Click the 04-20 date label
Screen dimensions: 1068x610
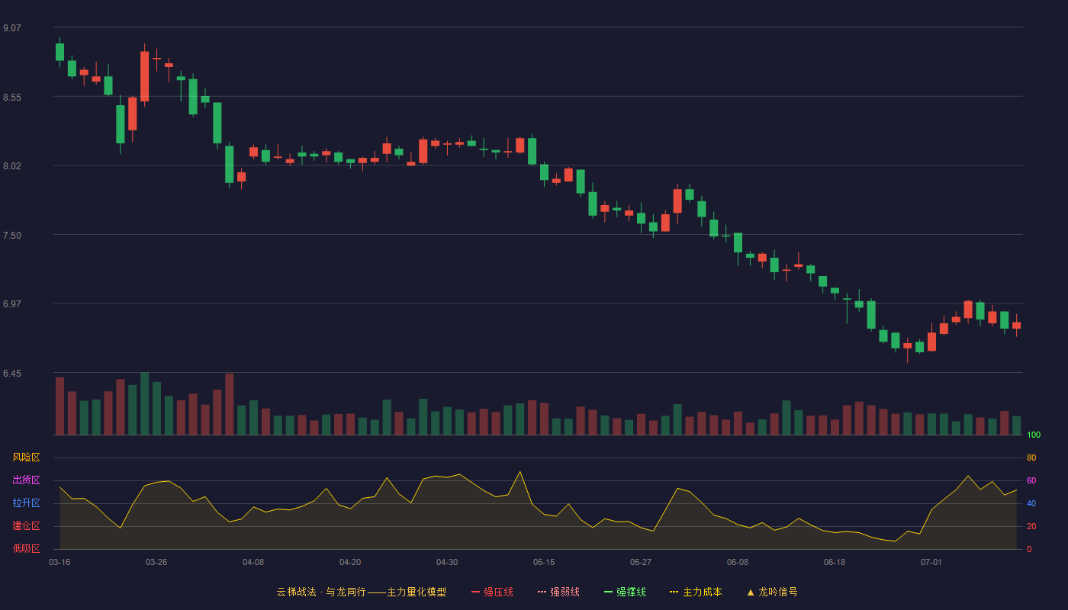tap(350, 562)
